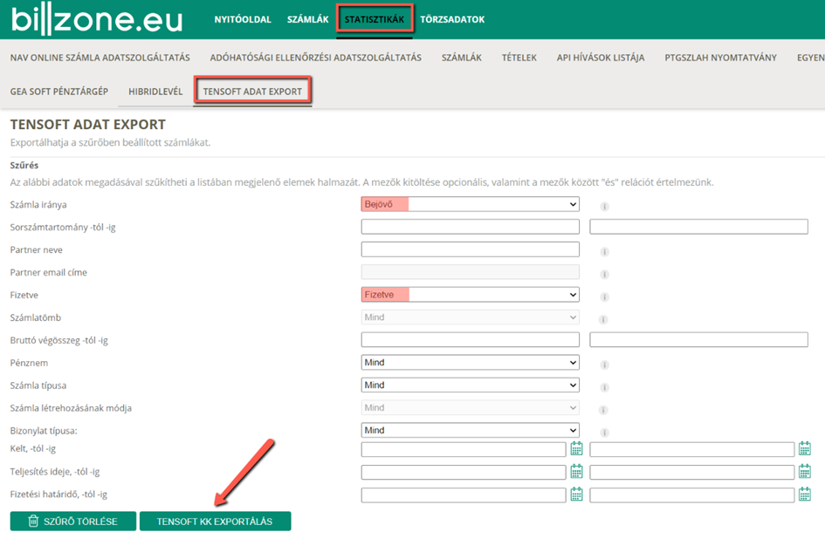Open calendar for Fizetési határidő start date
The height and width of the screenshot is (539, 825).
pos(577,494)
